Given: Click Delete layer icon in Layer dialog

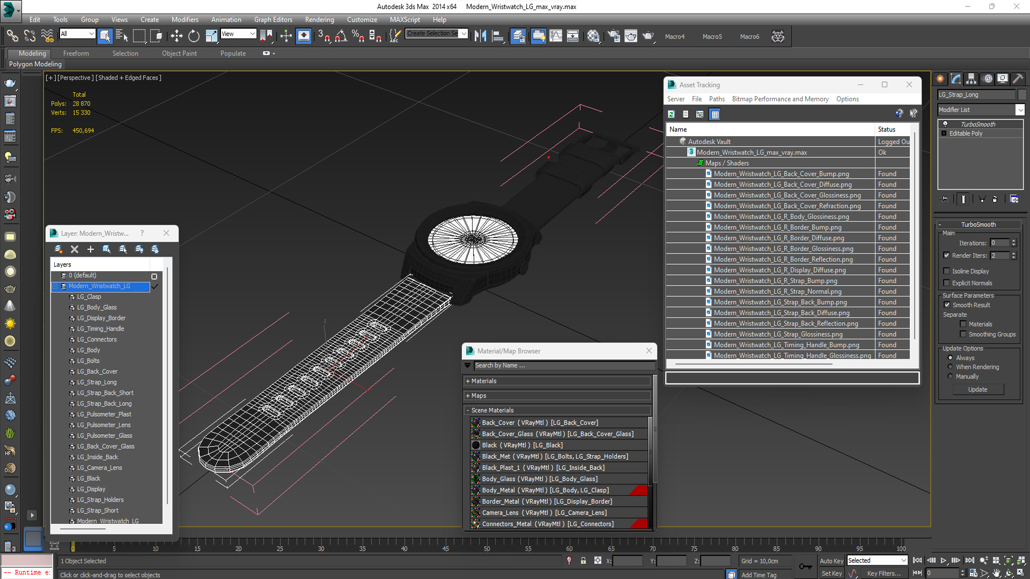Looking at the screenshot, I should 75,249.
